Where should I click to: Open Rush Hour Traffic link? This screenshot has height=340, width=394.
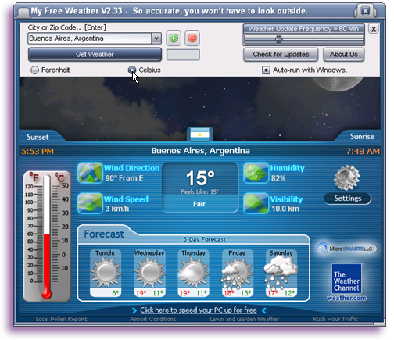pyautogui.click(x=335, y=319)
